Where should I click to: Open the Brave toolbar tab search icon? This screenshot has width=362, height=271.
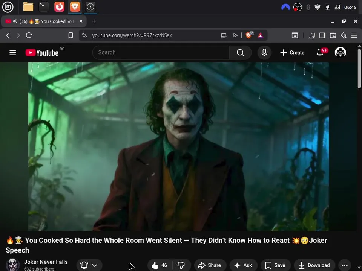(x=295, y=35)
